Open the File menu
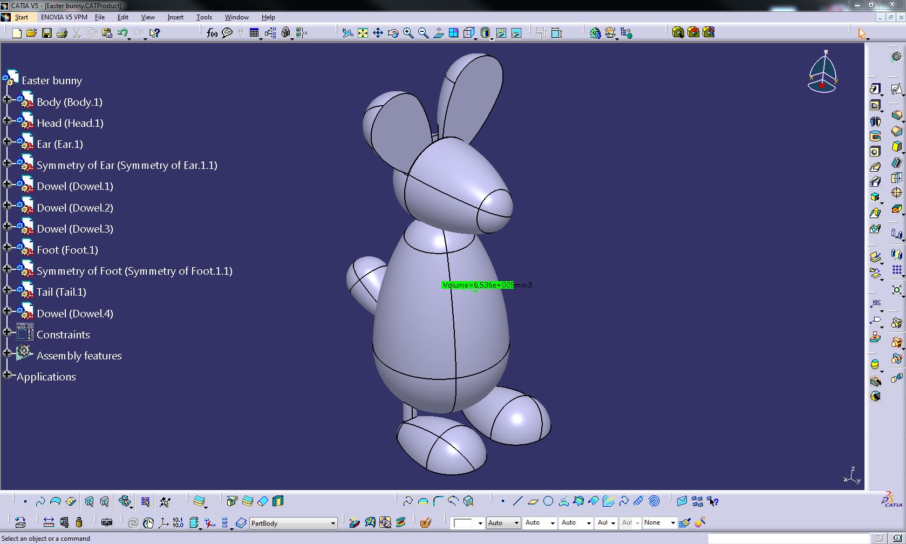 100,17
